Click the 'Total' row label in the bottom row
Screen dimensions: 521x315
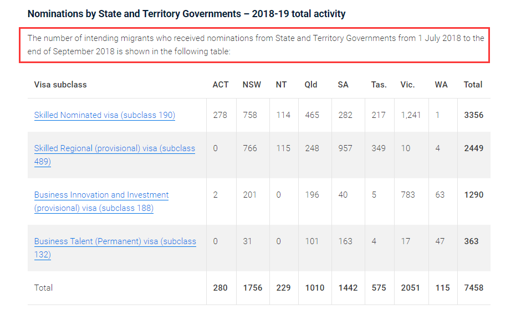[x=43, y=288]
